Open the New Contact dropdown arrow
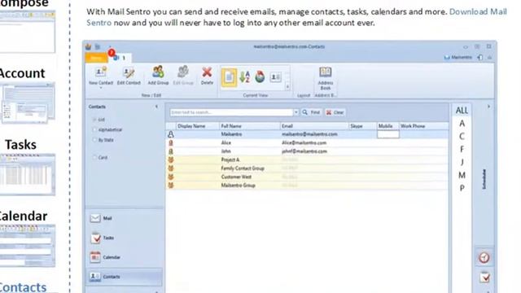This screenshot has width=521, height=293. pyautogui.click(x=101, y=87)
